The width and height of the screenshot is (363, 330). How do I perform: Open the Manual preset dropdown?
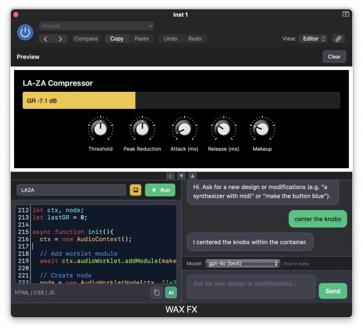[x=96, y=26]
